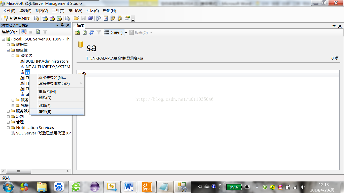Screen dimensions: 344x193
Task: Click the 列表(L) view button
Action: 114,32
